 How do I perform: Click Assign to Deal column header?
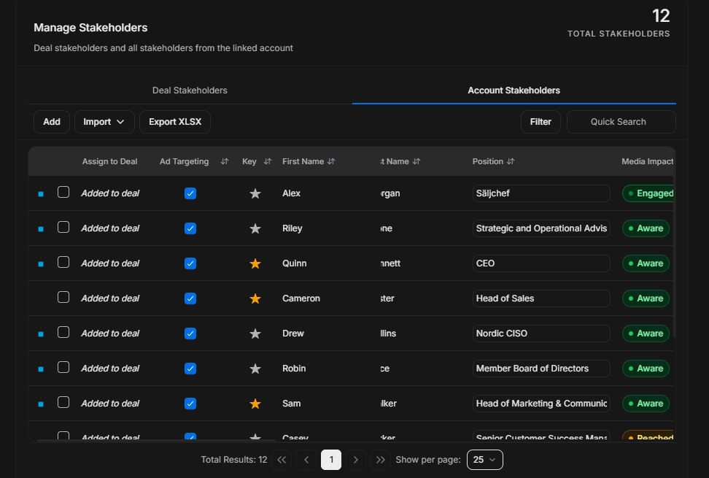point(110,161)
